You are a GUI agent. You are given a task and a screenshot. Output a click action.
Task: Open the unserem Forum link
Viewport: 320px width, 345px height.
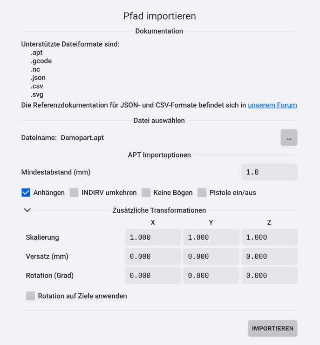272,105
